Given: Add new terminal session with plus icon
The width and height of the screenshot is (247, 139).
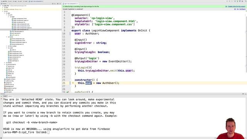Looking at the screenshot, I should click(1, 96).
